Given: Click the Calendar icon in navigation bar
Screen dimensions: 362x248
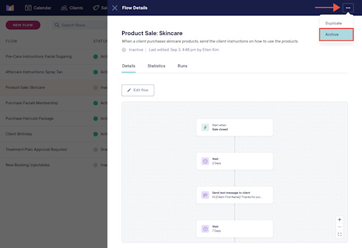Looking at the screenshot, I should [x=28, y=8].
